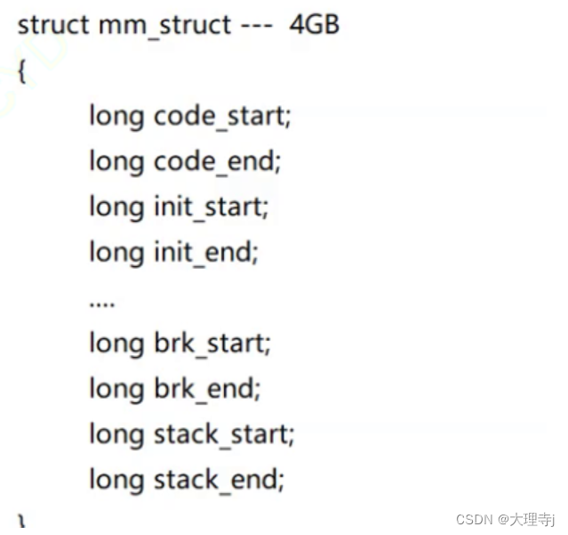Select the long brk_start line
Screen dimensions: 568x535
pos(180,344)
